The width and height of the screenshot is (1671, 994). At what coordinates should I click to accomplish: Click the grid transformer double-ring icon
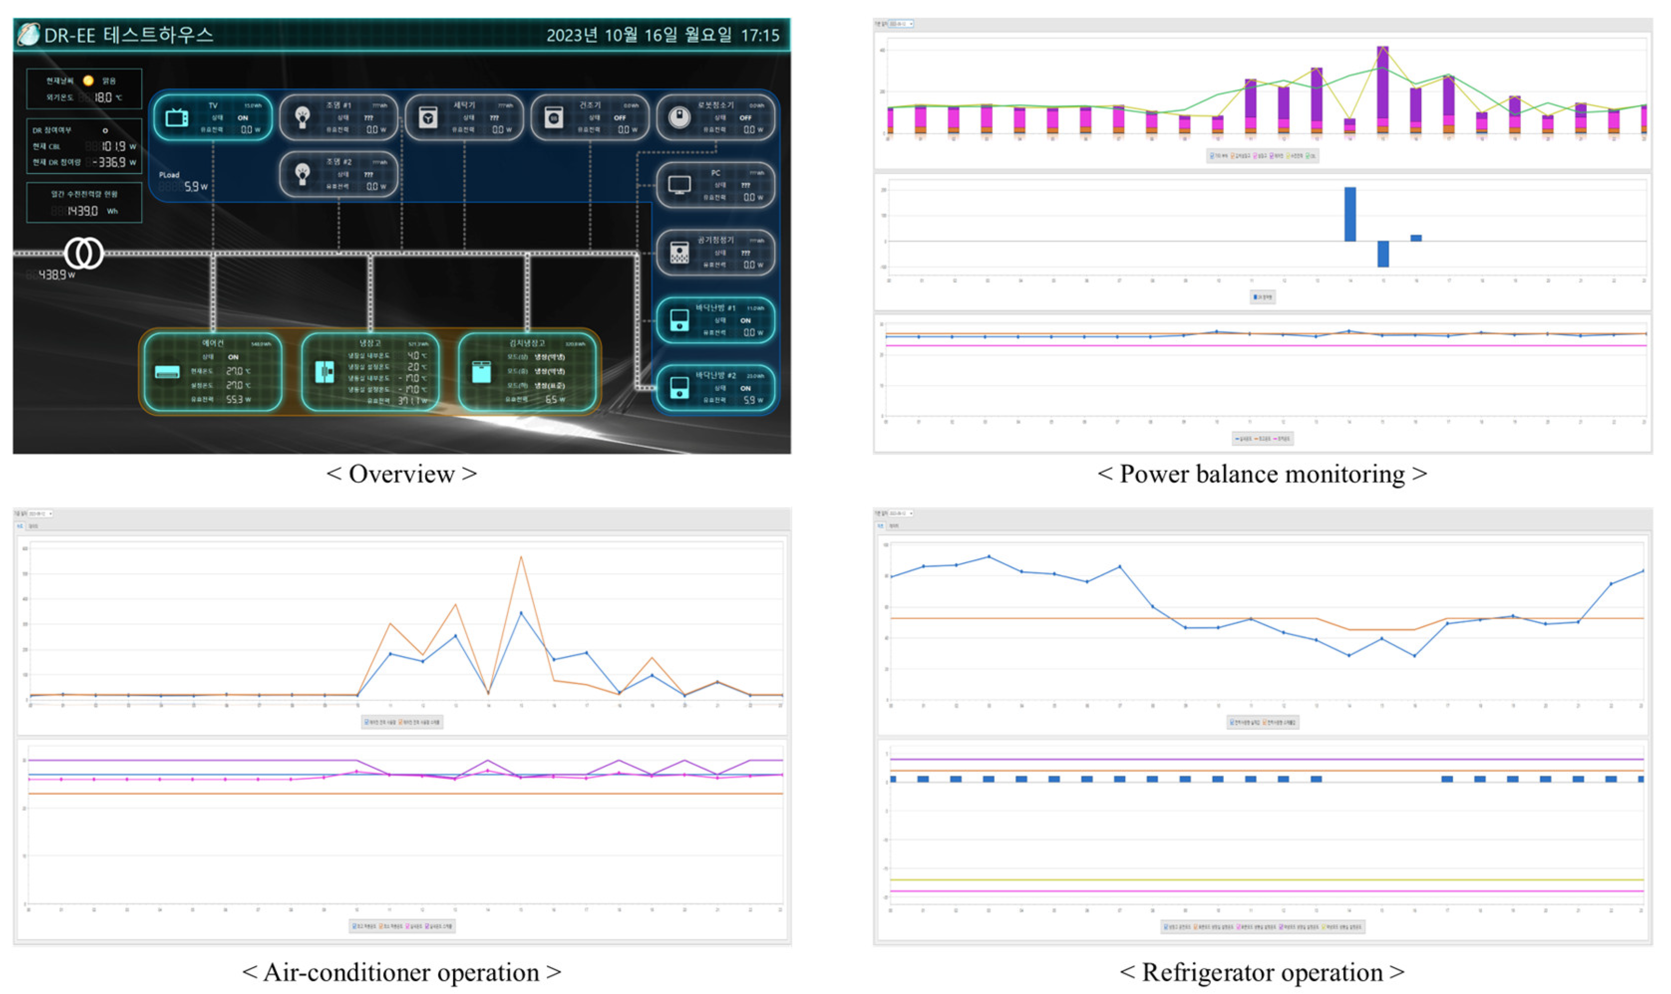[84, 253]
